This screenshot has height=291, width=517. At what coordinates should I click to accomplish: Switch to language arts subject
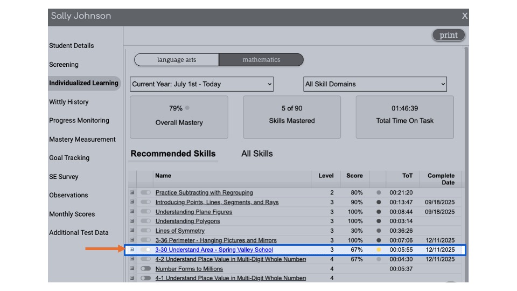tap(177, 60)
